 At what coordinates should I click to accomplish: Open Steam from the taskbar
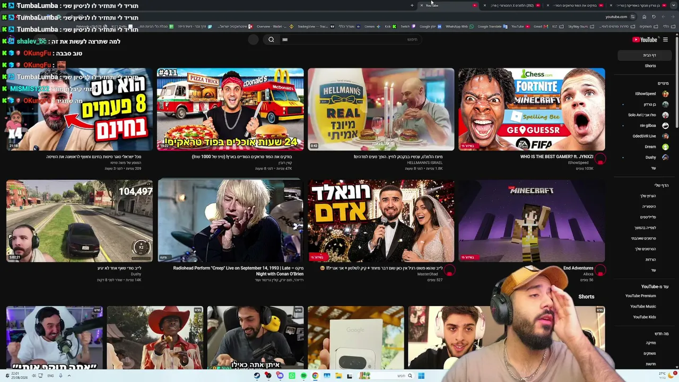pos(257,376)
